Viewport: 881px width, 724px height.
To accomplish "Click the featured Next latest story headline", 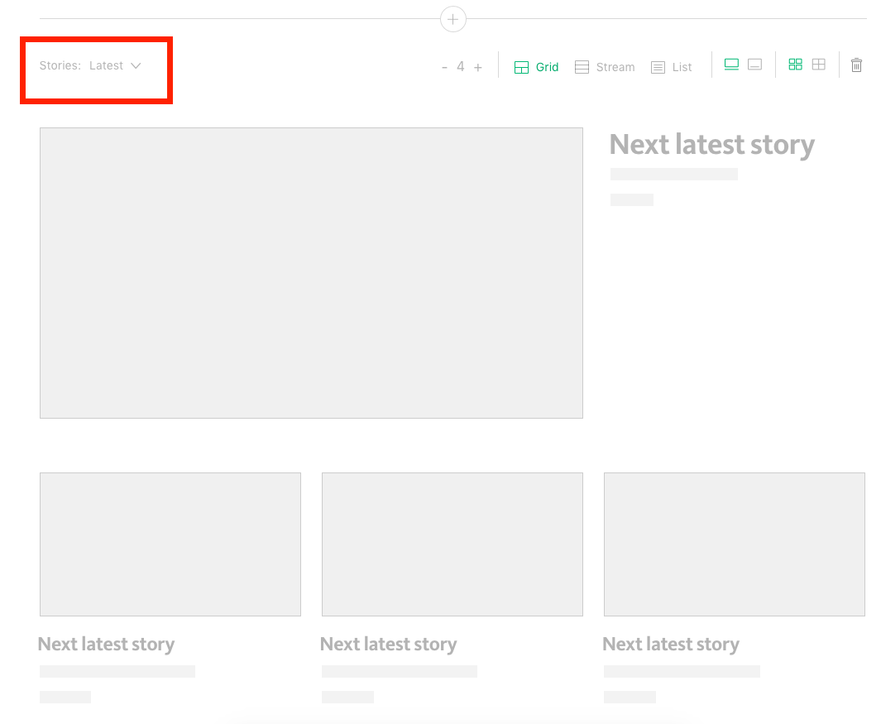I will 712,145.
